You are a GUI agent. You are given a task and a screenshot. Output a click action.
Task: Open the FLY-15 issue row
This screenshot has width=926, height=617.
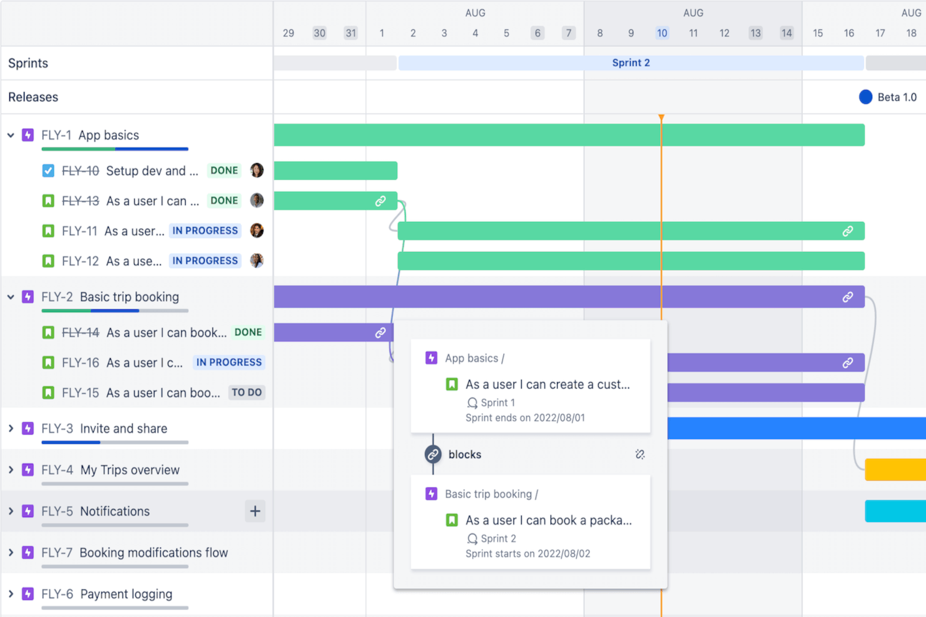pyautogui.click(x=136, y=393)
